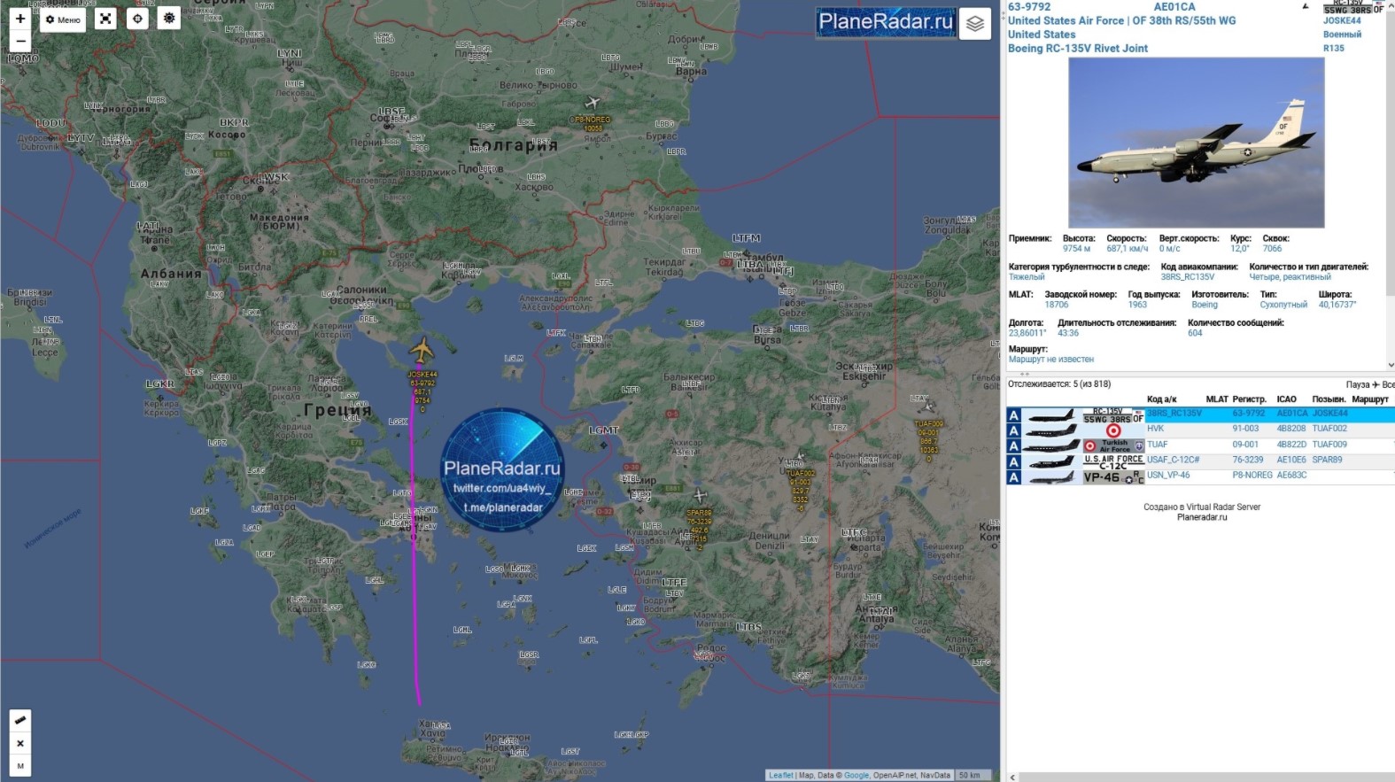Click the longitude value 23,86011°
This screenshot has height=782, width=1395.
(1027, 333)
